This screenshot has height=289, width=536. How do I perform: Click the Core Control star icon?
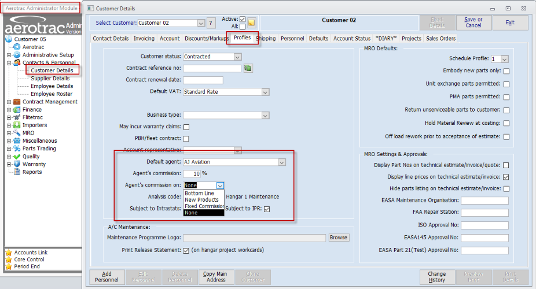click(x=9, y=260)
